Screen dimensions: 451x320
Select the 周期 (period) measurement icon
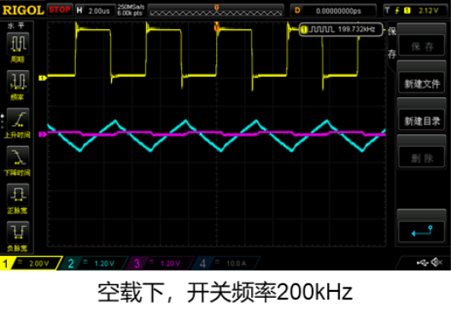point(18,44)
